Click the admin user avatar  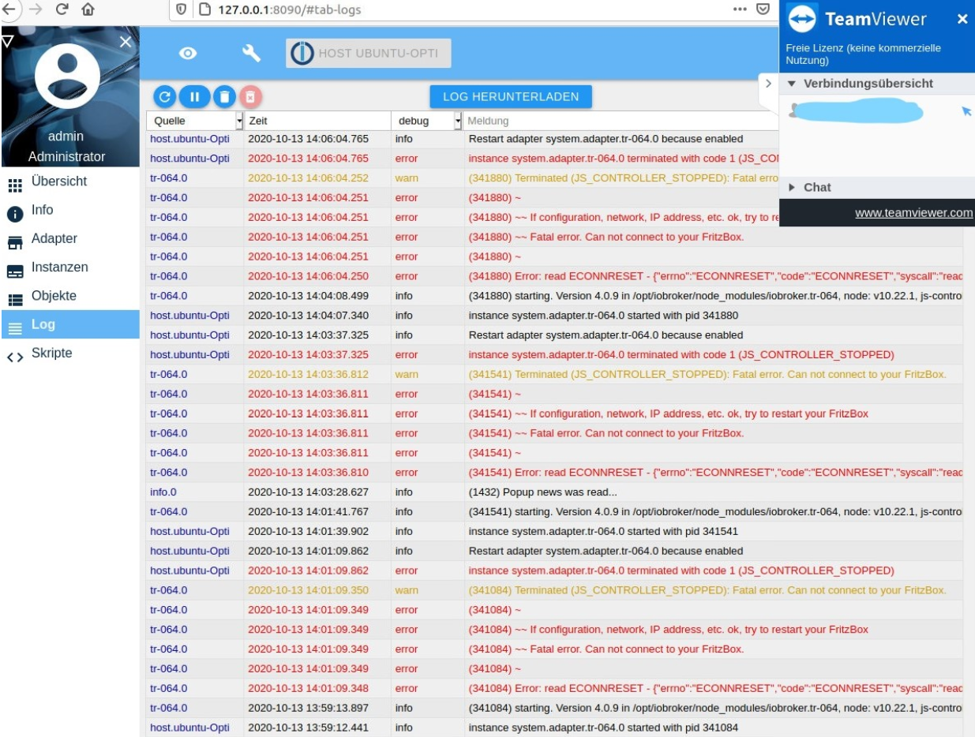[x=69, y=76]
